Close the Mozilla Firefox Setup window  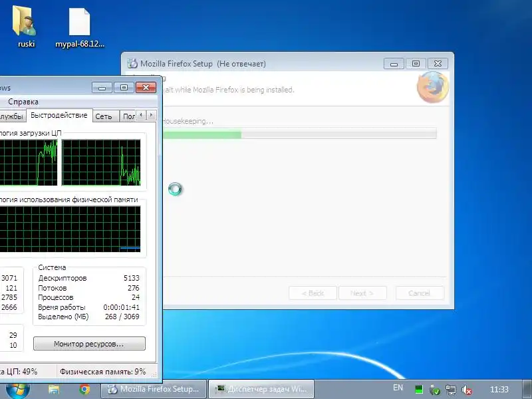click(x=438, y=63)
